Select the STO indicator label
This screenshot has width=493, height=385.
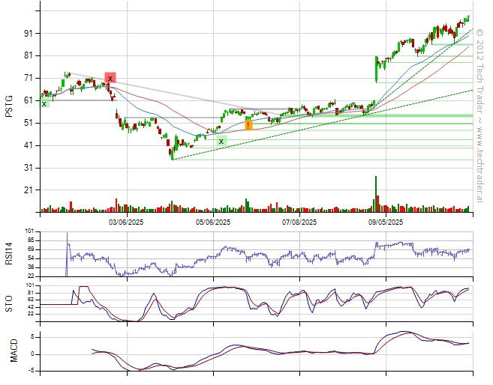click(9, 303)
